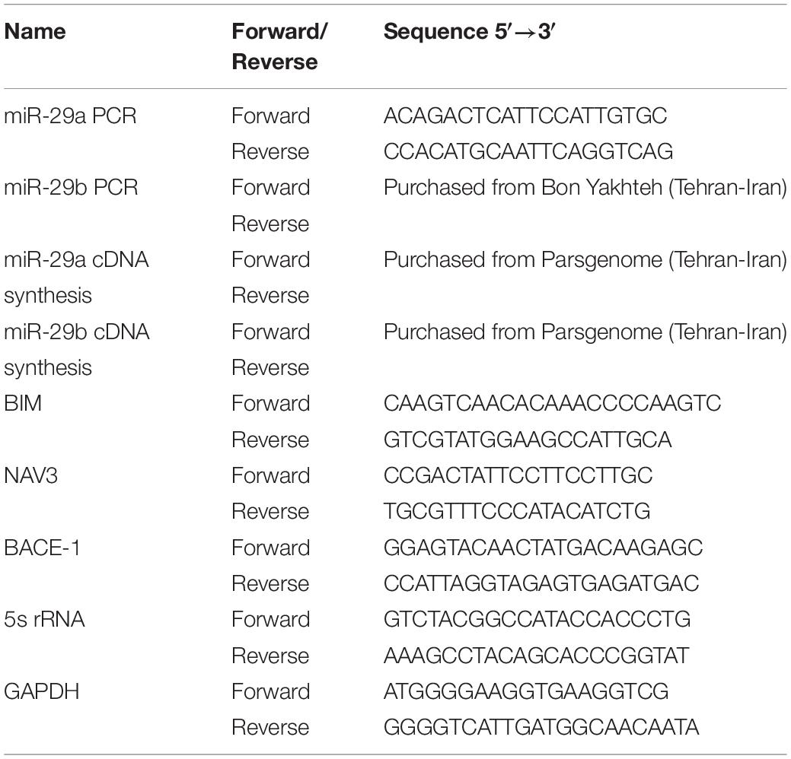
Task: Select the miR-29a PCR row name
Action: (70, 116)
